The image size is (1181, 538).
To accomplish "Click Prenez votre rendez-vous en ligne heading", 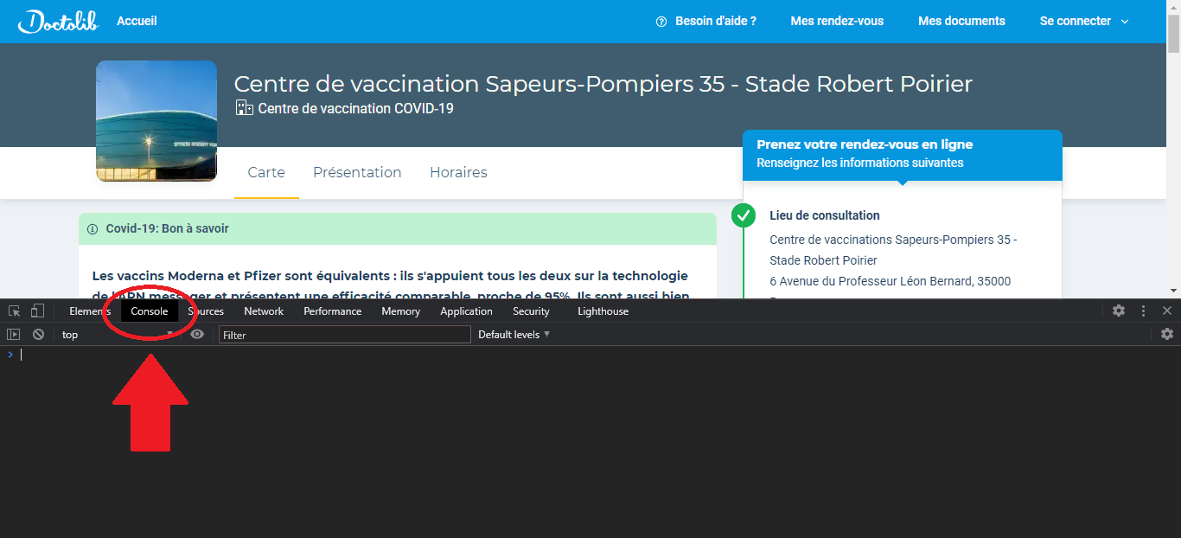I will coord(865,145).
